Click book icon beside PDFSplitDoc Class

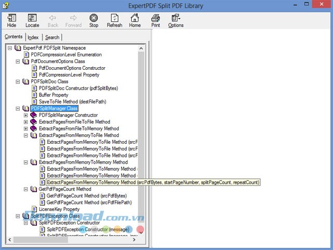(x=25, y=82)
